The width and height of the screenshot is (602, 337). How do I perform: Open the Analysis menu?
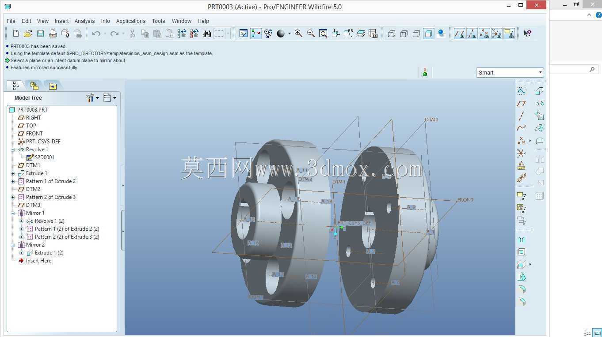coord(84,21)
